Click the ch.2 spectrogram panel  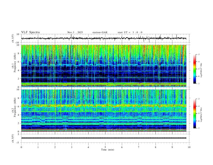pos(104,111)
